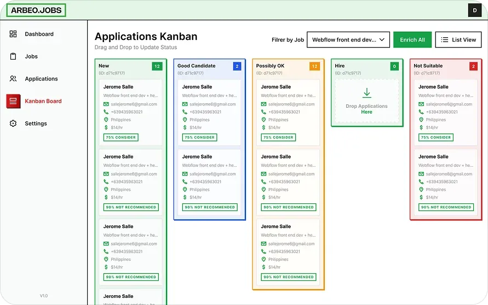The width and height of the screenshot is (488, 305).
Task: Click location pin on Not Suitable 90% NOT RECOMMENDED card
Action: 421,190
